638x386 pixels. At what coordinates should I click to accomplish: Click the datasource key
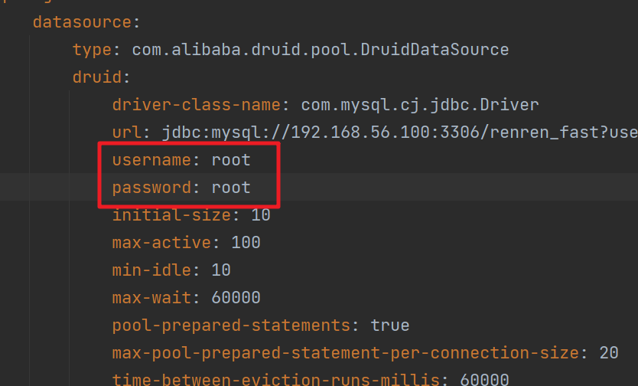[82, 22]
